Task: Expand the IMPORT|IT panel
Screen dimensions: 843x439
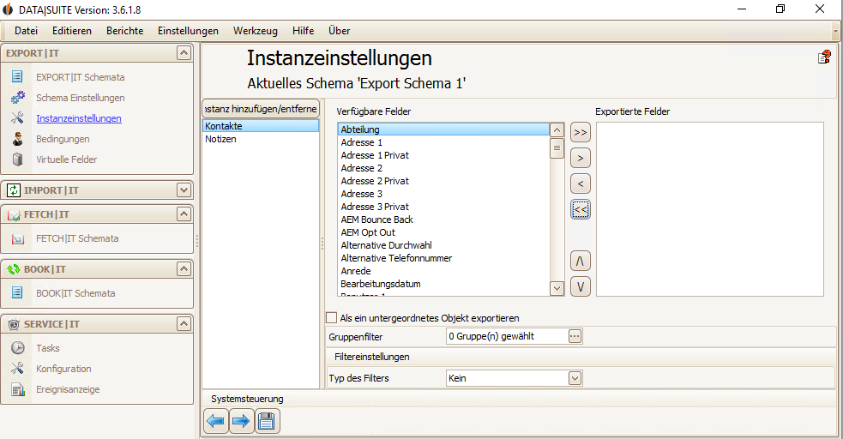Action: pyautogui.click(x=184, y=190)
